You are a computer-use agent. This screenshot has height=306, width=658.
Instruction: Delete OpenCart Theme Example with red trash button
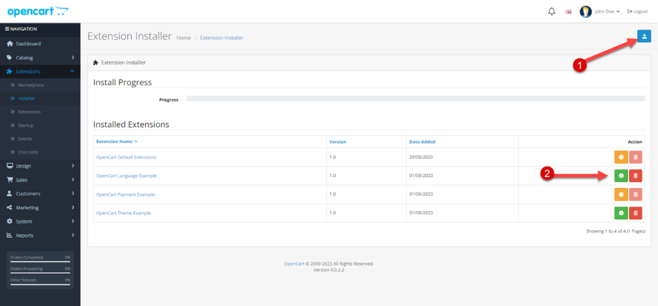coord(636,213)
